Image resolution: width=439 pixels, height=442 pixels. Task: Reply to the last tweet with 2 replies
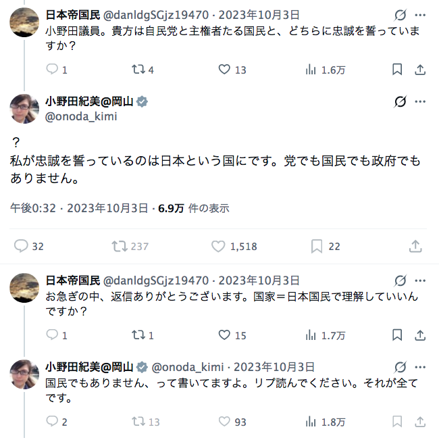click(x=52, y=422)
